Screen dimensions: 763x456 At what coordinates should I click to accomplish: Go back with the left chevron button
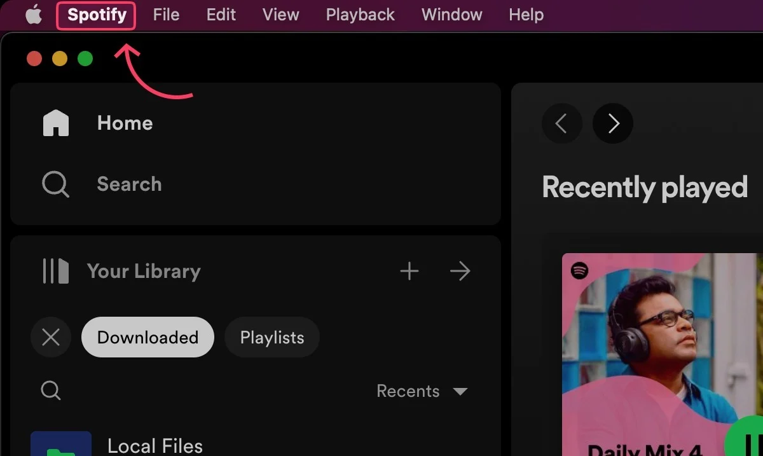(x=562, y=123)
